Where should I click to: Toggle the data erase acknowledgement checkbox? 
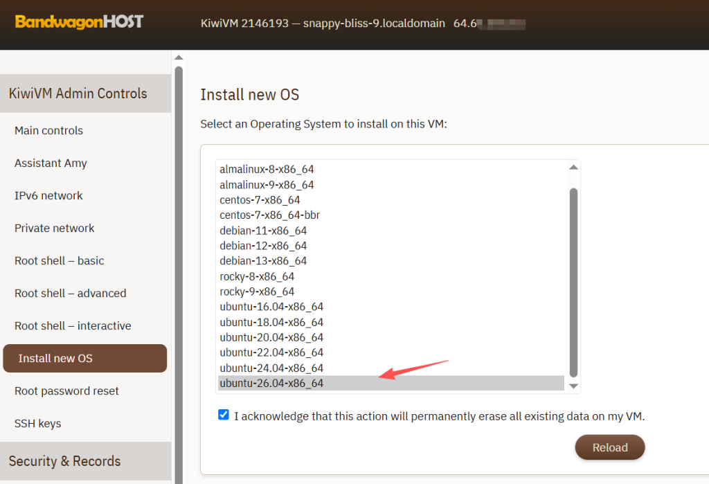pos(224,415)
